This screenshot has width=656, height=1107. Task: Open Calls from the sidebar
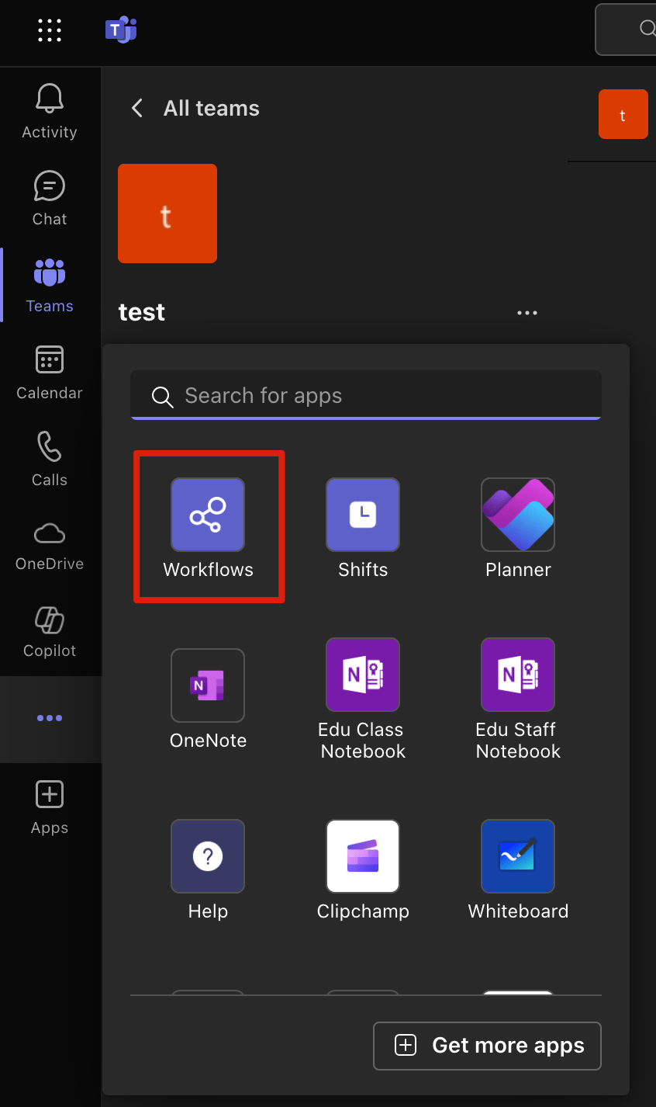(50, 460)
